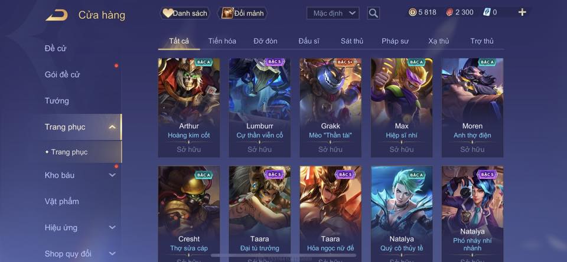Select the Tướng menu item

click(x=57, y=101)
